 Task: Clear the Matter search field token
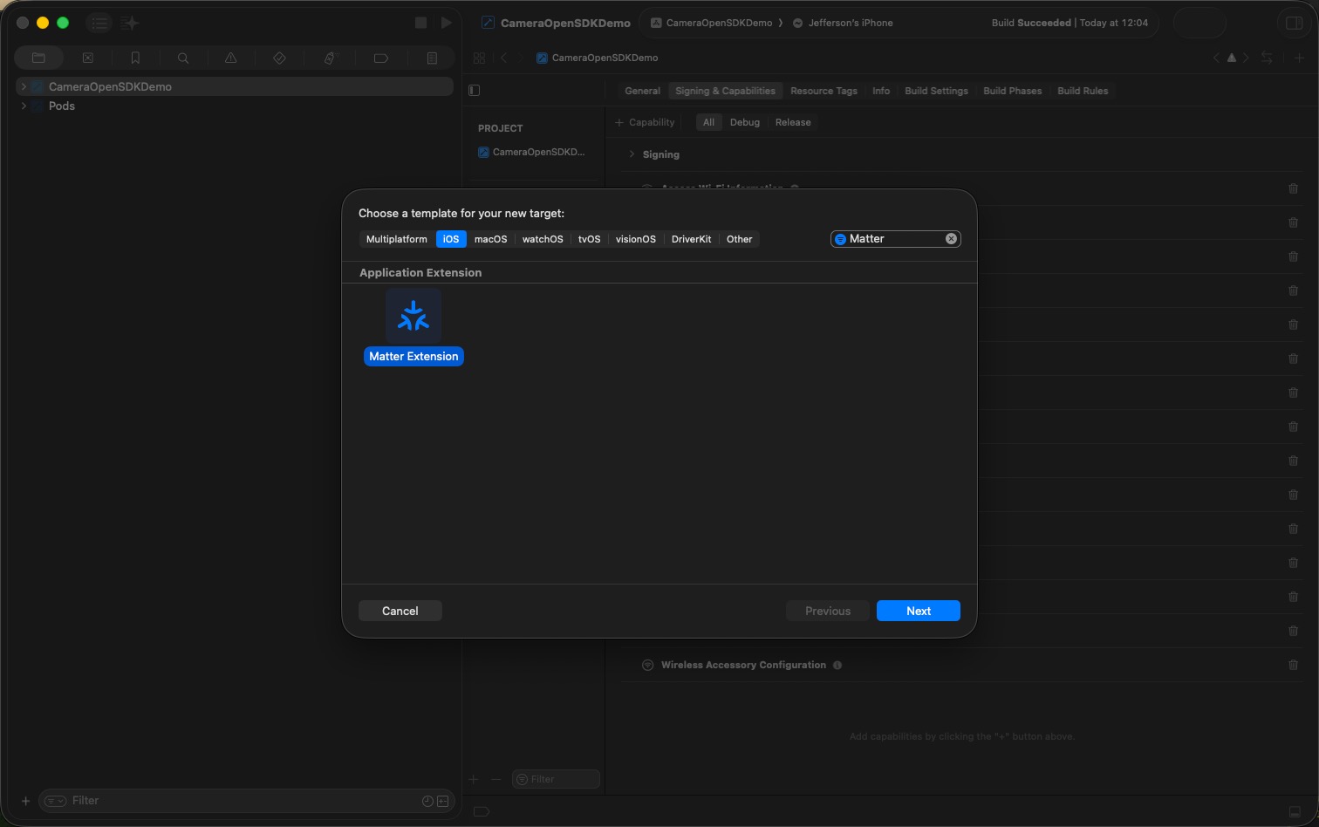click(951, 238)
